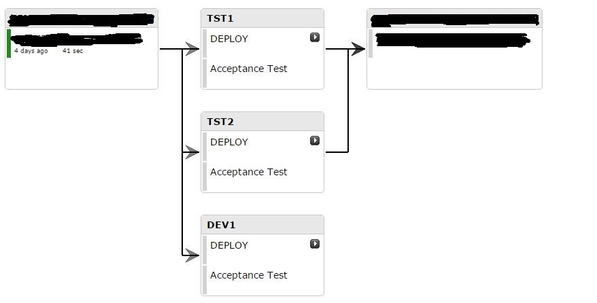Click the redacted header of the first stage
This screenshot has height=303, width=597.
[82, 18]
